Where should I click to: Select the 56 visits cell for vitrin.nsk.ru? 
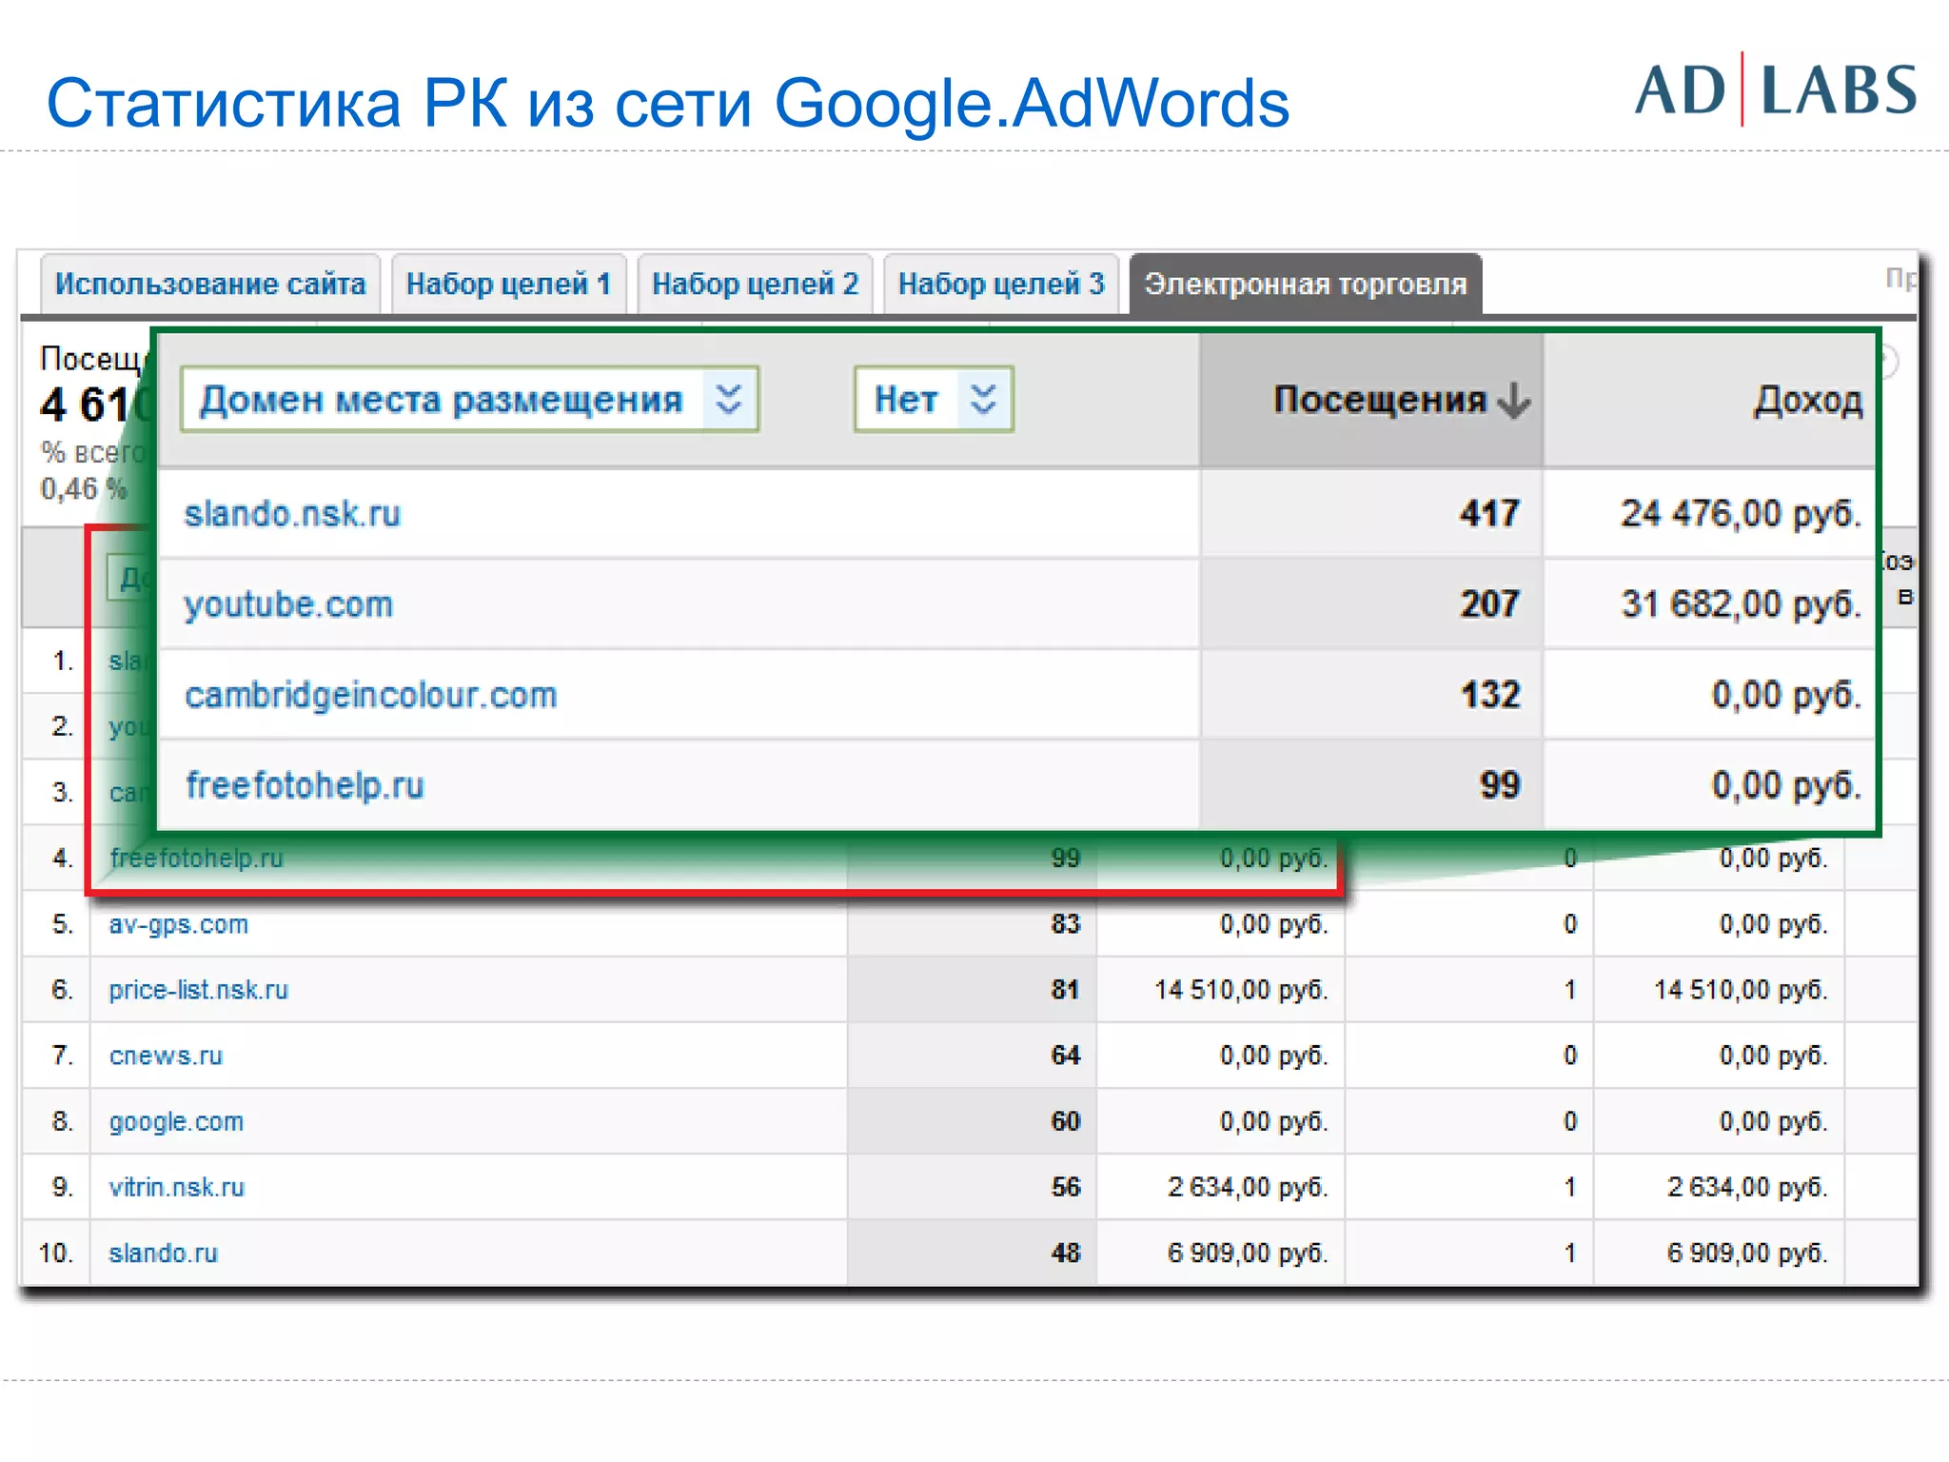click(972, 1187)
